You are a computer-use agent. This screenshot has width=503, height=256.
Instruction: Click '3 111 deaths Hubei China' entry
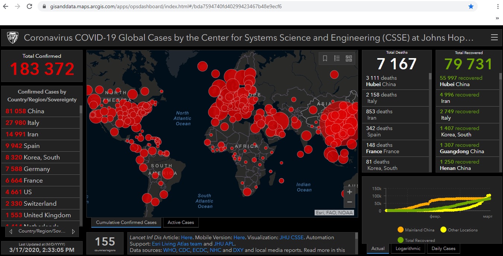pos(395,81)
